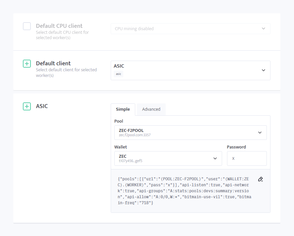
Task: Expand the ZEC-F2POOL pool dropdown
Action: coord(191,133)
